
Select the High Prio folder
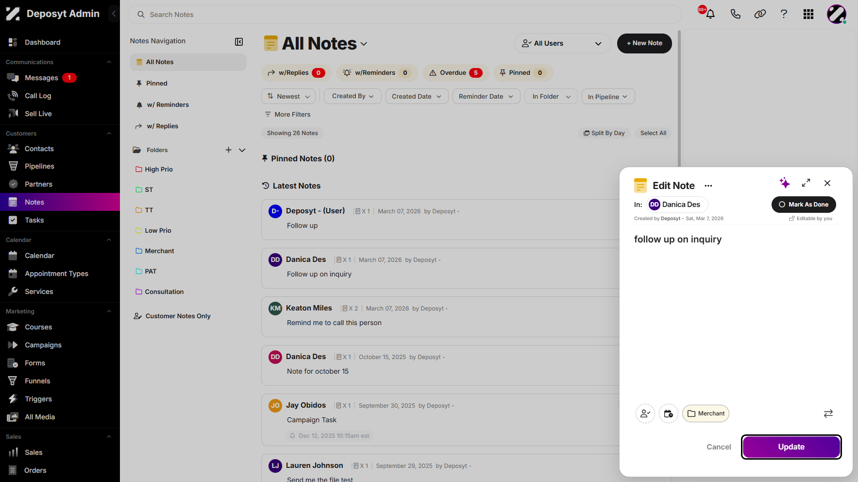pyautogui.click(x=159, y=169)
